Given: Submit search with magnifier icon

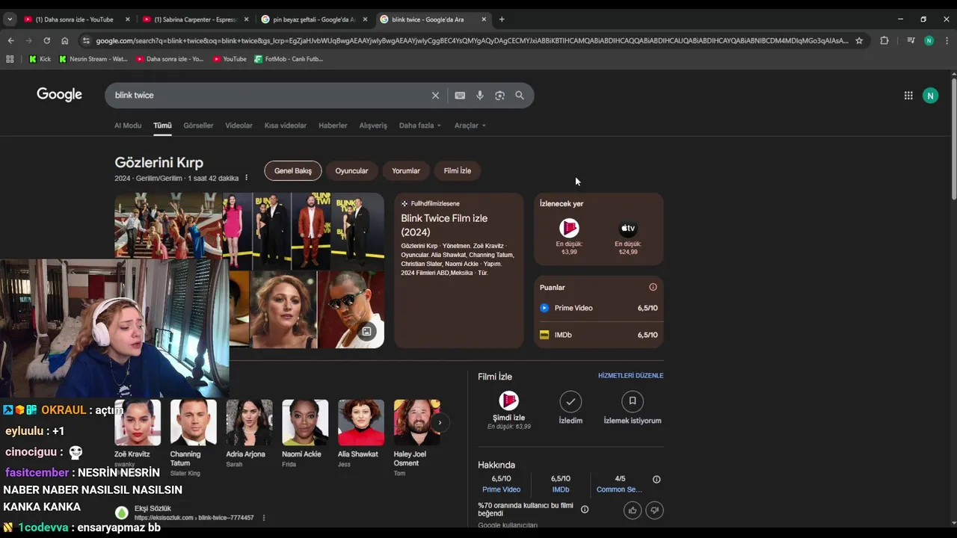Looking at the screenshot, I should 520,96.
